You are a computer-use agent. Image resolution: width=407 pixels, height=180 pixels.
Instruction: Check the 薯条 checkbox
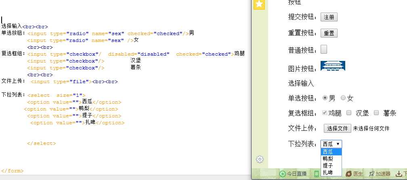[x=376, y=113]
